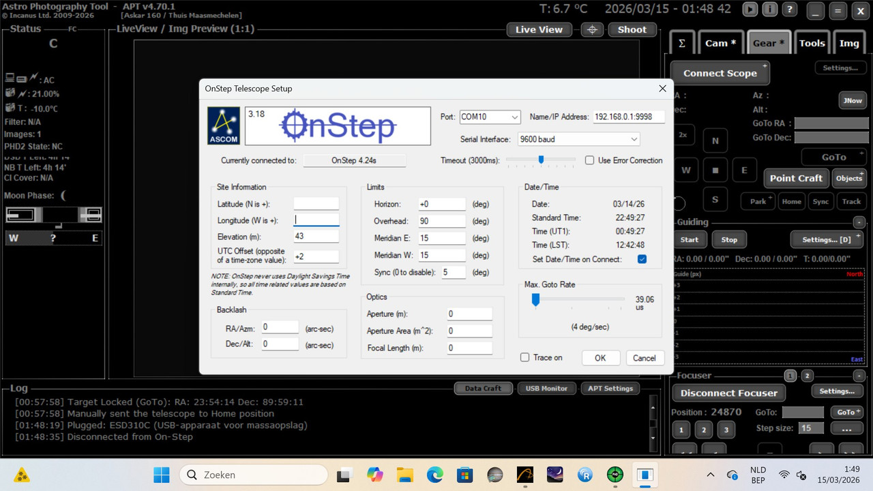
Task: Switch to the Tools tab
Action: (x=812, y=43)
